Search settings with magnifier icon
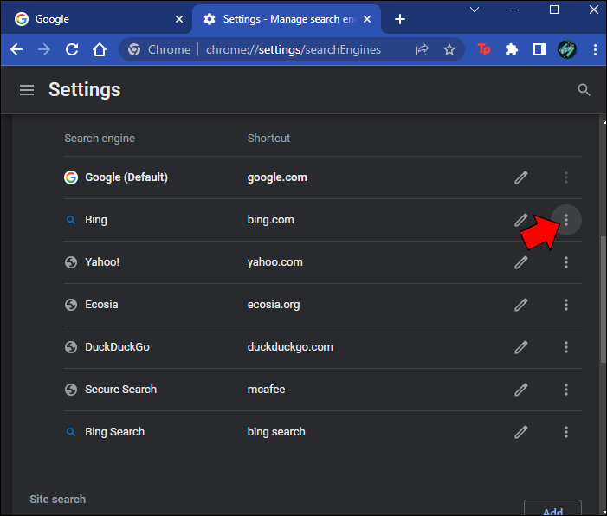Viewport: 607px width, 516px height. pyautogui.click(x=584, y=90)
